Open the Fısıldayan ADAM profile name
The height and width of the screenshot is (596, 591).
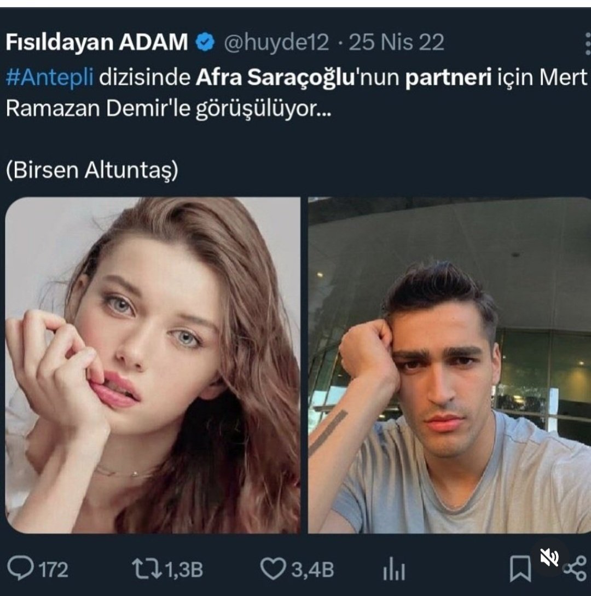click(97, 43)
